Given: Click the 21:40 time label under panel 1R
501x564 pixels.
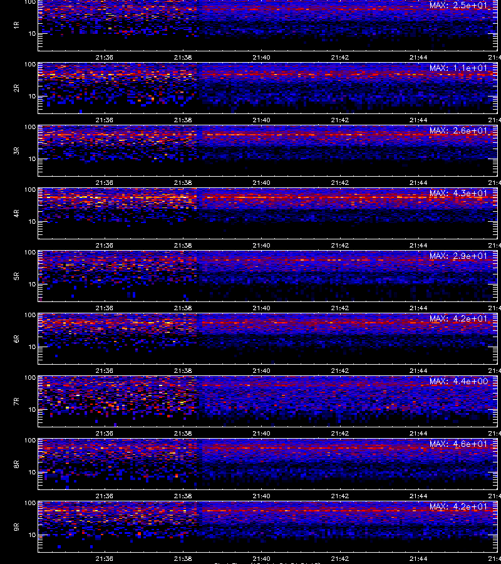Looking at the screenshot, I should coord(261,58).
